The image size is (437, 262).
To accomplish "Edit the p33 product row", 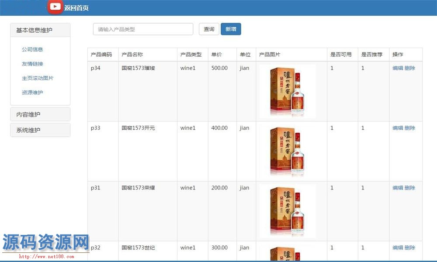I will 398,128.
